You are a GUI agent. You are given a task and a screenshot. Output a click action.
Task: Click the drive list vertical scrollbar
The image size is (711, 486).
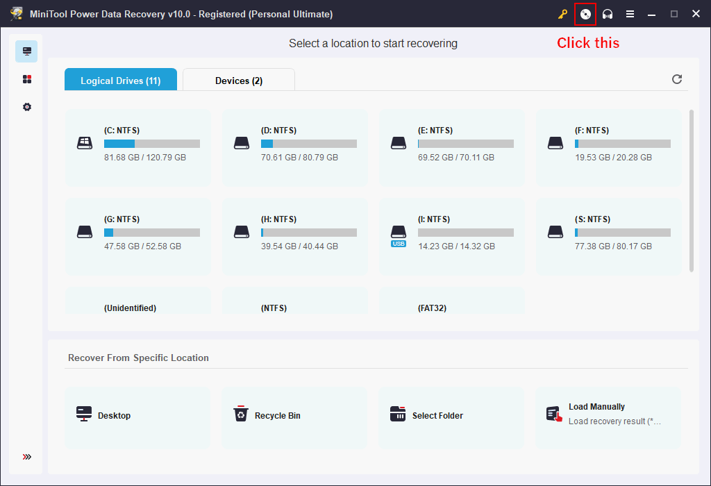point(692,190)
